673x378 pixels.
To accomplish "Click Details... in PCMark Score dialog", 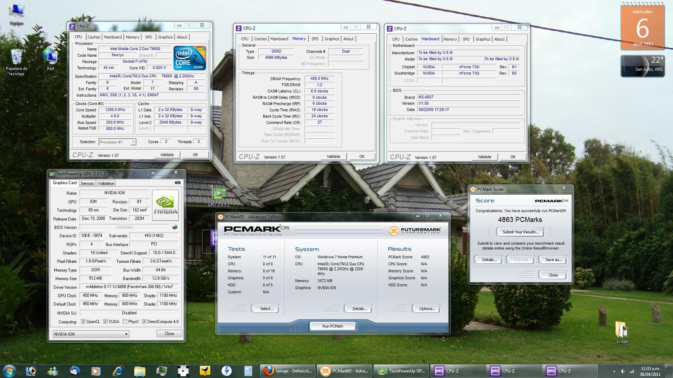I will tap(489, 260).
